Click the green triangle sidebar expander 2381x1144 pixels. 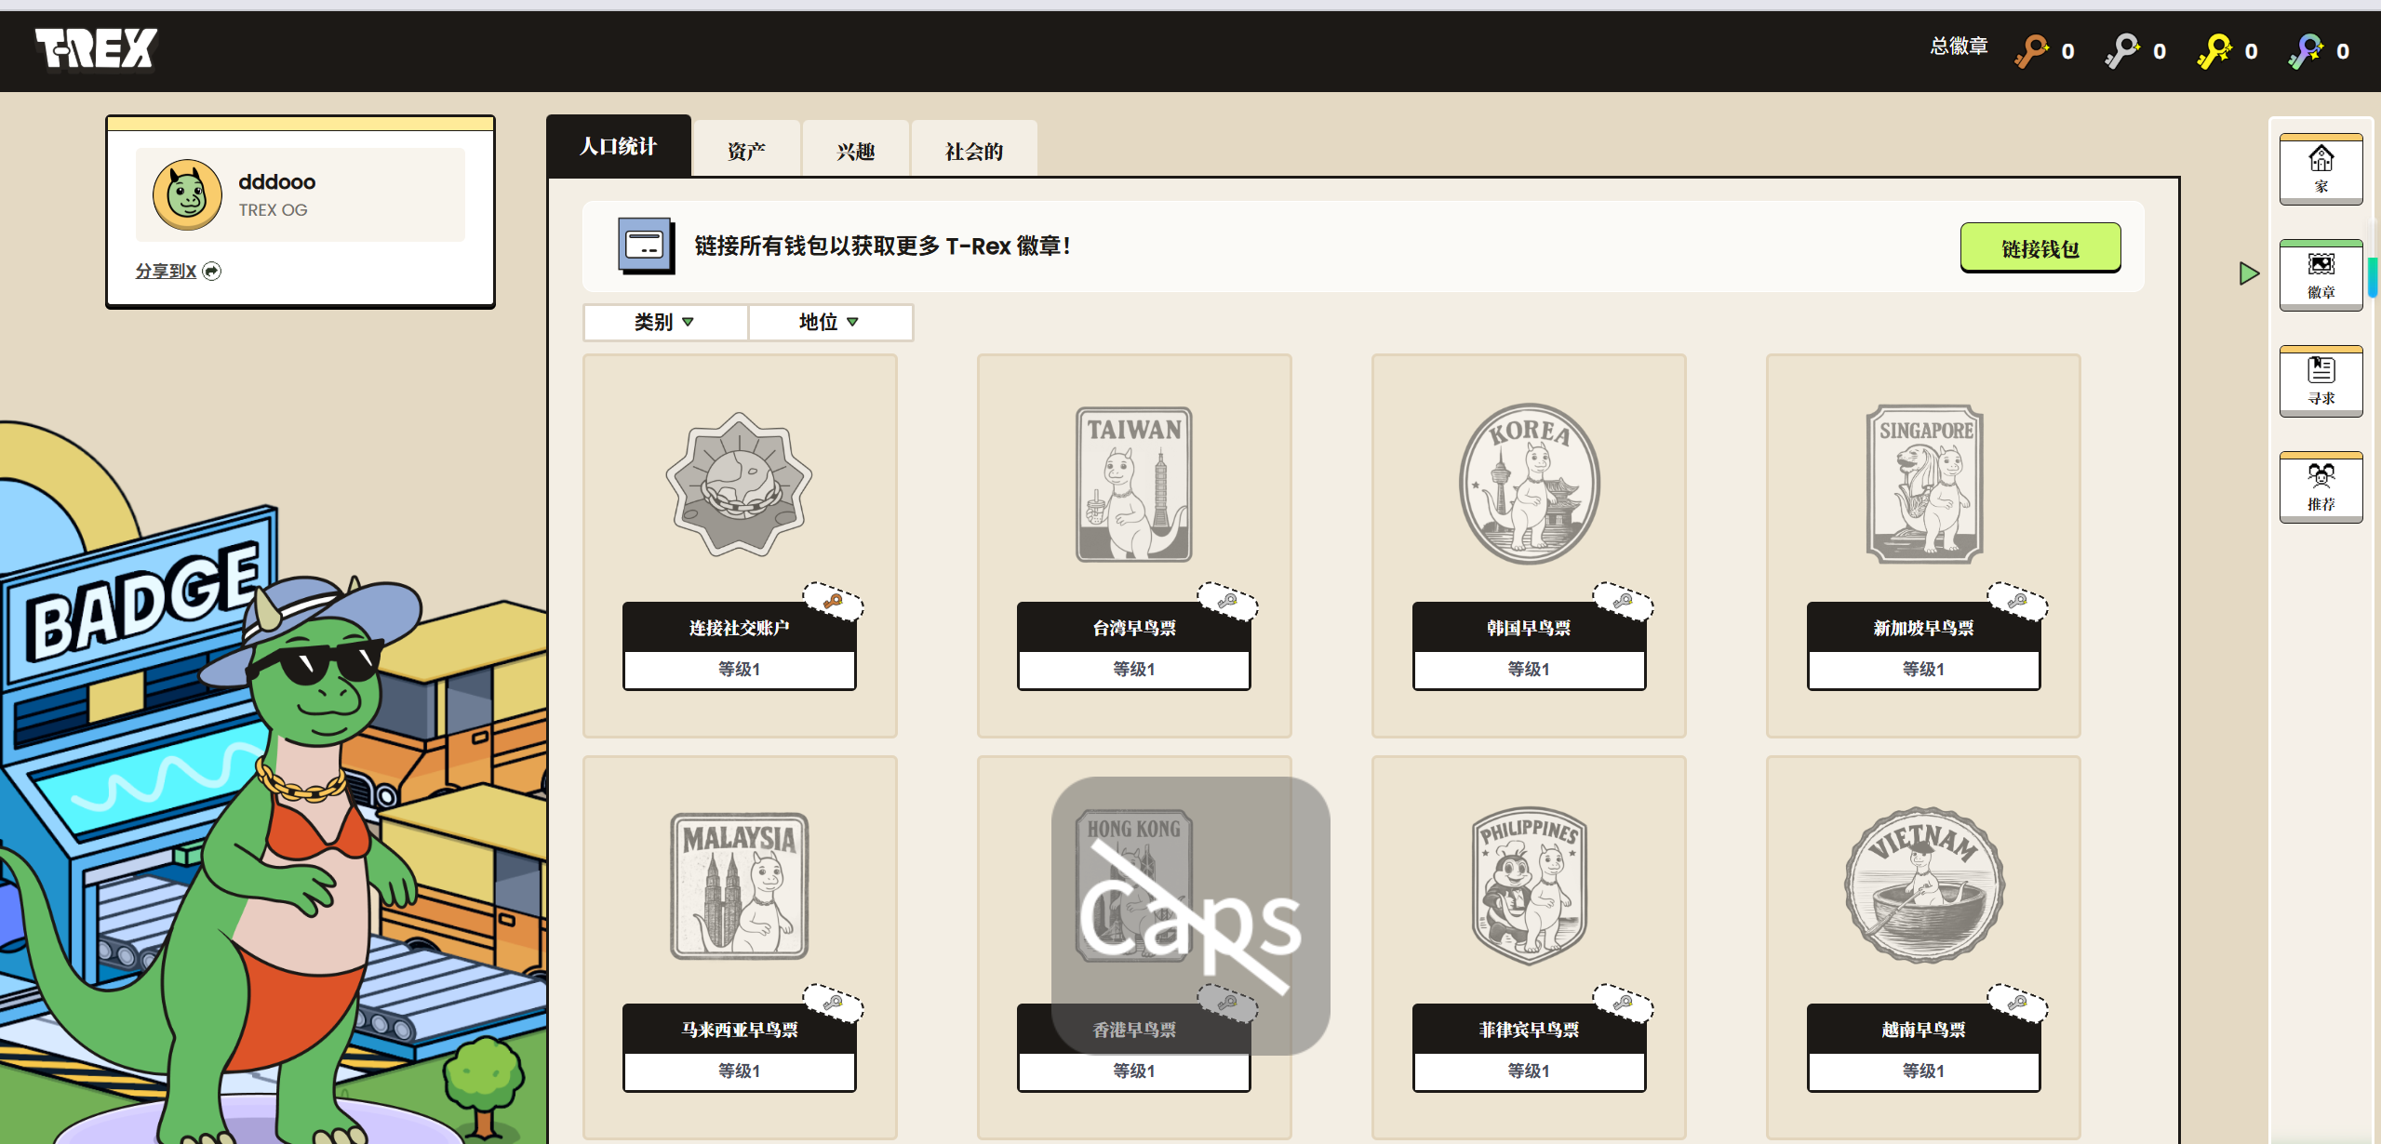tap(2249, 273)
